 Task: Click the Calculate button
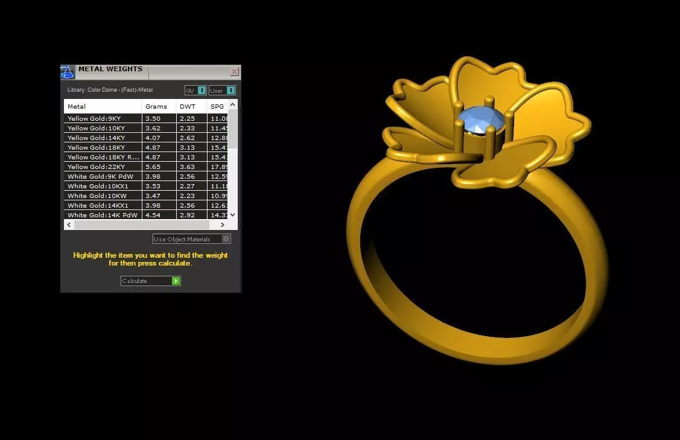click(150, 281)
